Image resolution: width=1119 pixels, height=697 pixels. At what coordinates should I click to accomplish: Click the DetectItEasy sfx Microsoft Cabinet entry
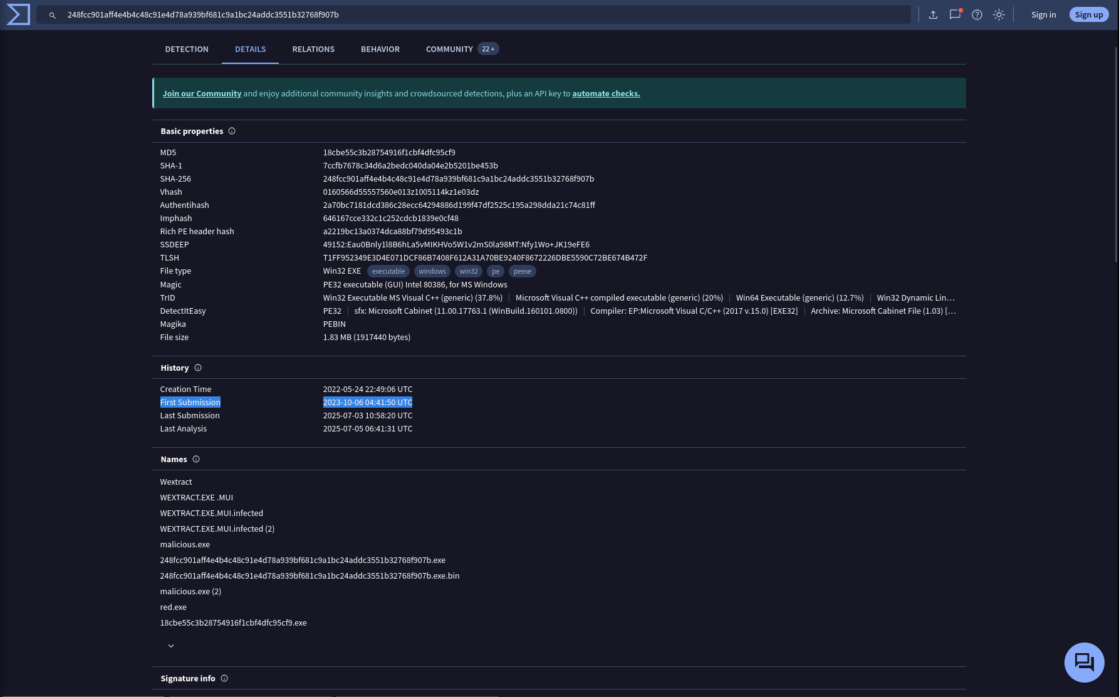[x=466, y=311]
